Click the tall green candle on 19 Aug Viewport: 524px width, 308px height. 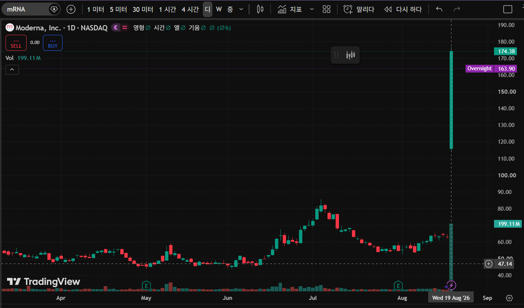point(451,100)
